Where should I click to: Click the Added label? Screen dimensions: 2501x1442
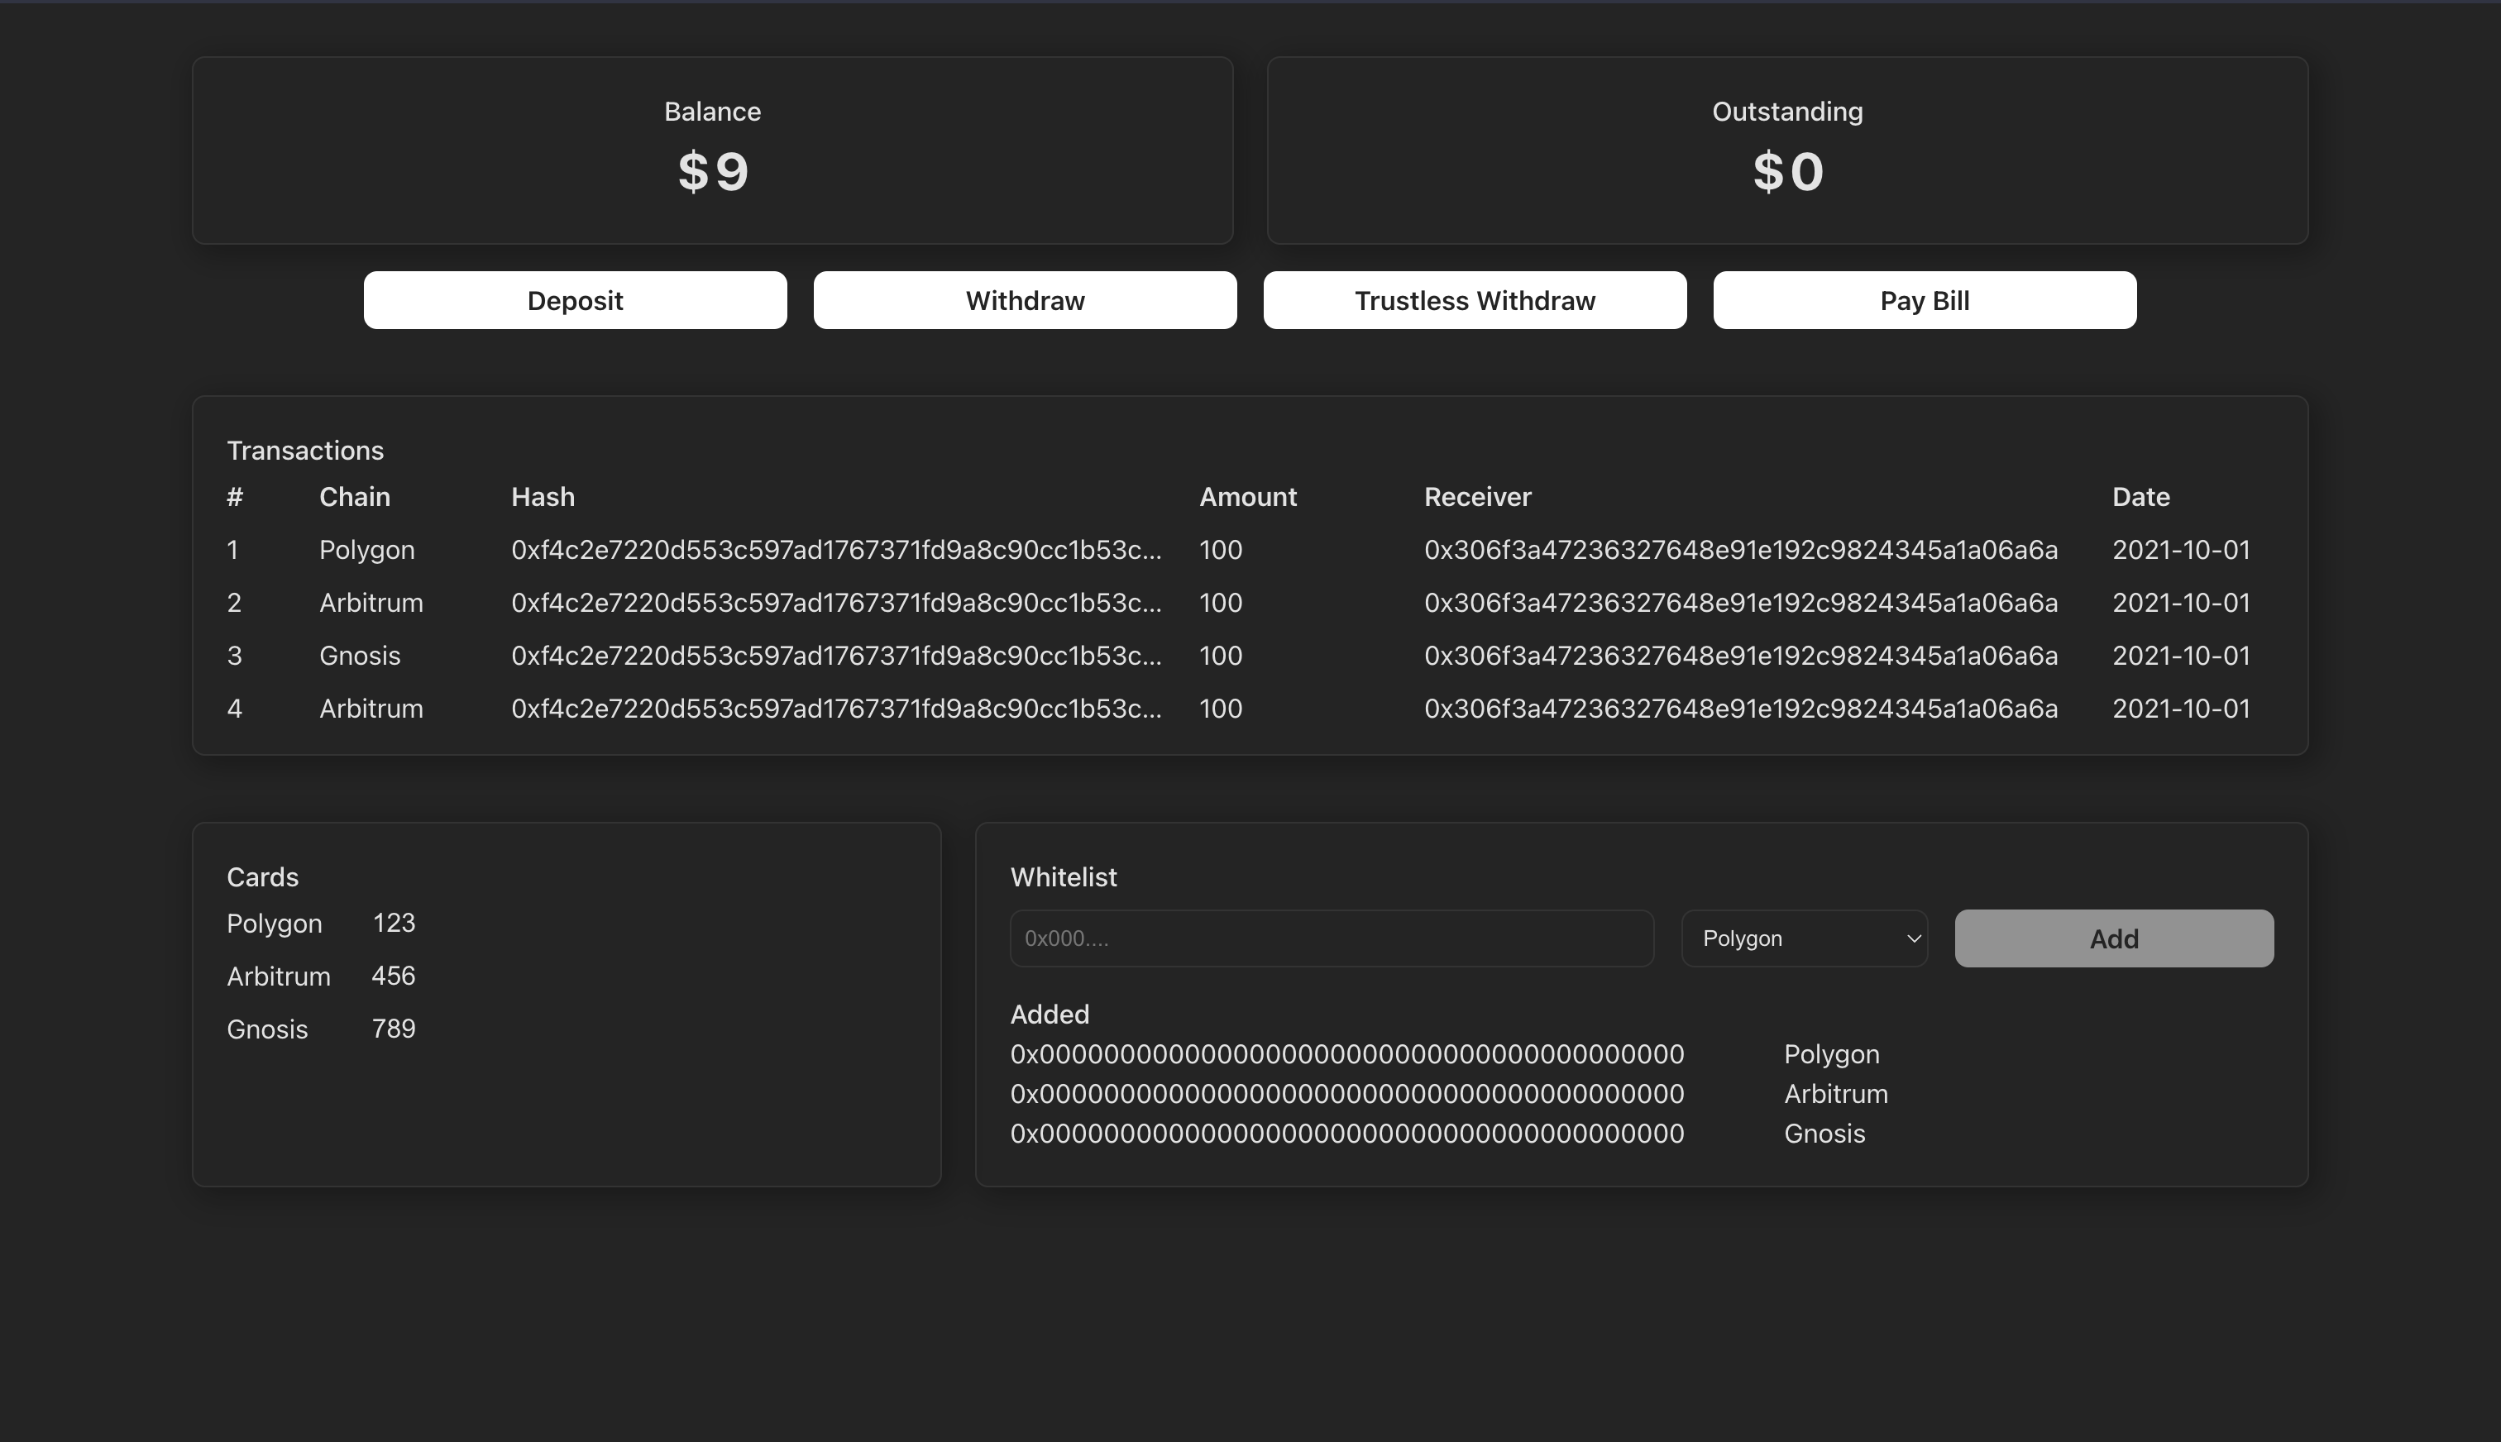[1050, 1015]
